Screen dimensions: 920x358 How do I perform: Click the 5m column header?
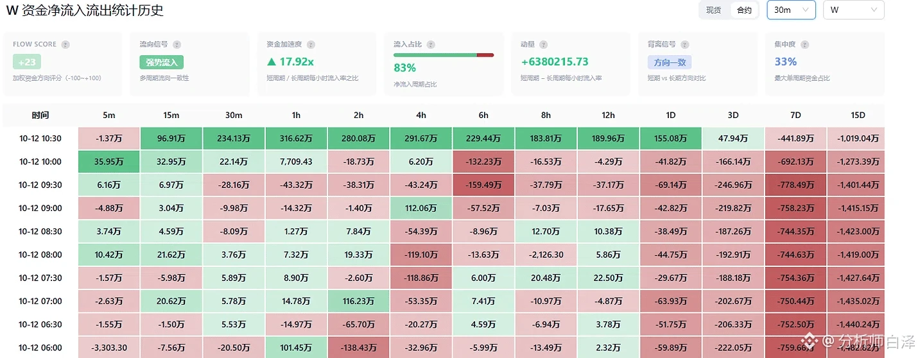click(x=109, y=115)
